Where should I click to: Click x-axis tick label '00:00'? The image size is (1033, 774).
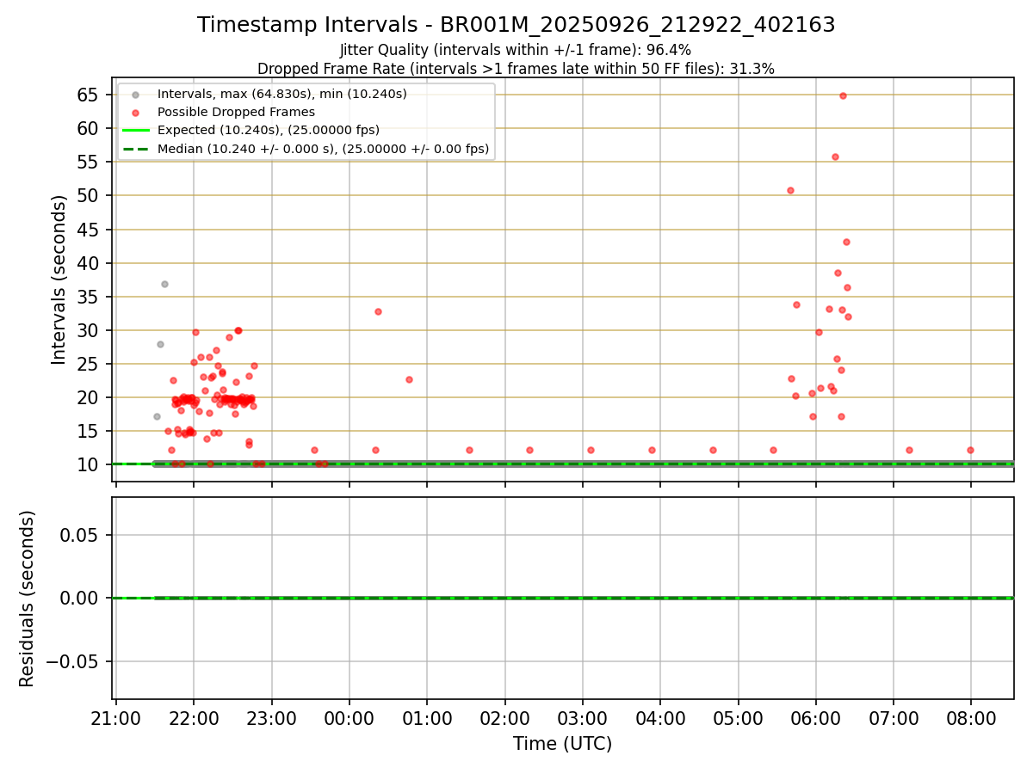pos(349,717)
